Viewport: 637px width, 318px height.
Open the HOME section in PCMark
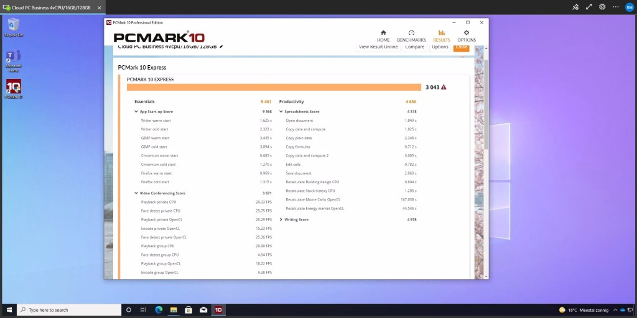[383, 36]
